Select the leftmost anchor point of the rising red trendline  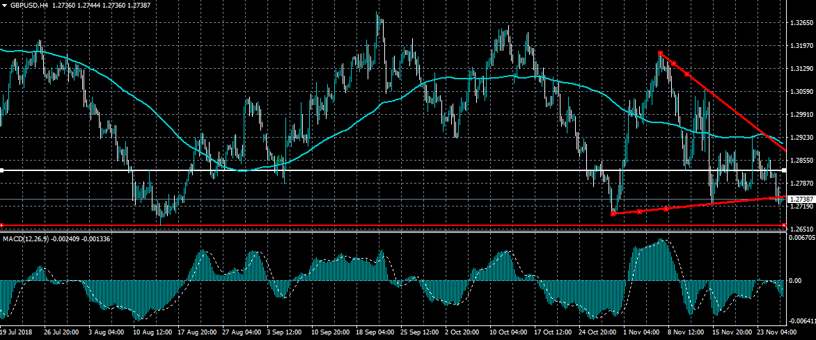[x=613, y=213]
